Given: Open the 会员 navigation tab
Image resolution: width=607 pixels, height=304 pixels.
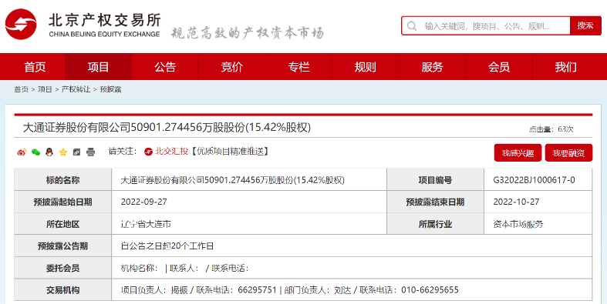Looking at the screenshot, I should (499, 67).
